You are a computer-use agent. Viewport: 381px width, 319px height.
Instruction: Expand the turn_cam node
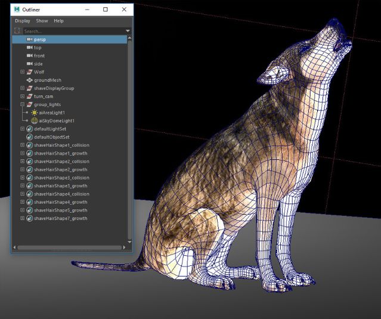click(x=23, y=96)
